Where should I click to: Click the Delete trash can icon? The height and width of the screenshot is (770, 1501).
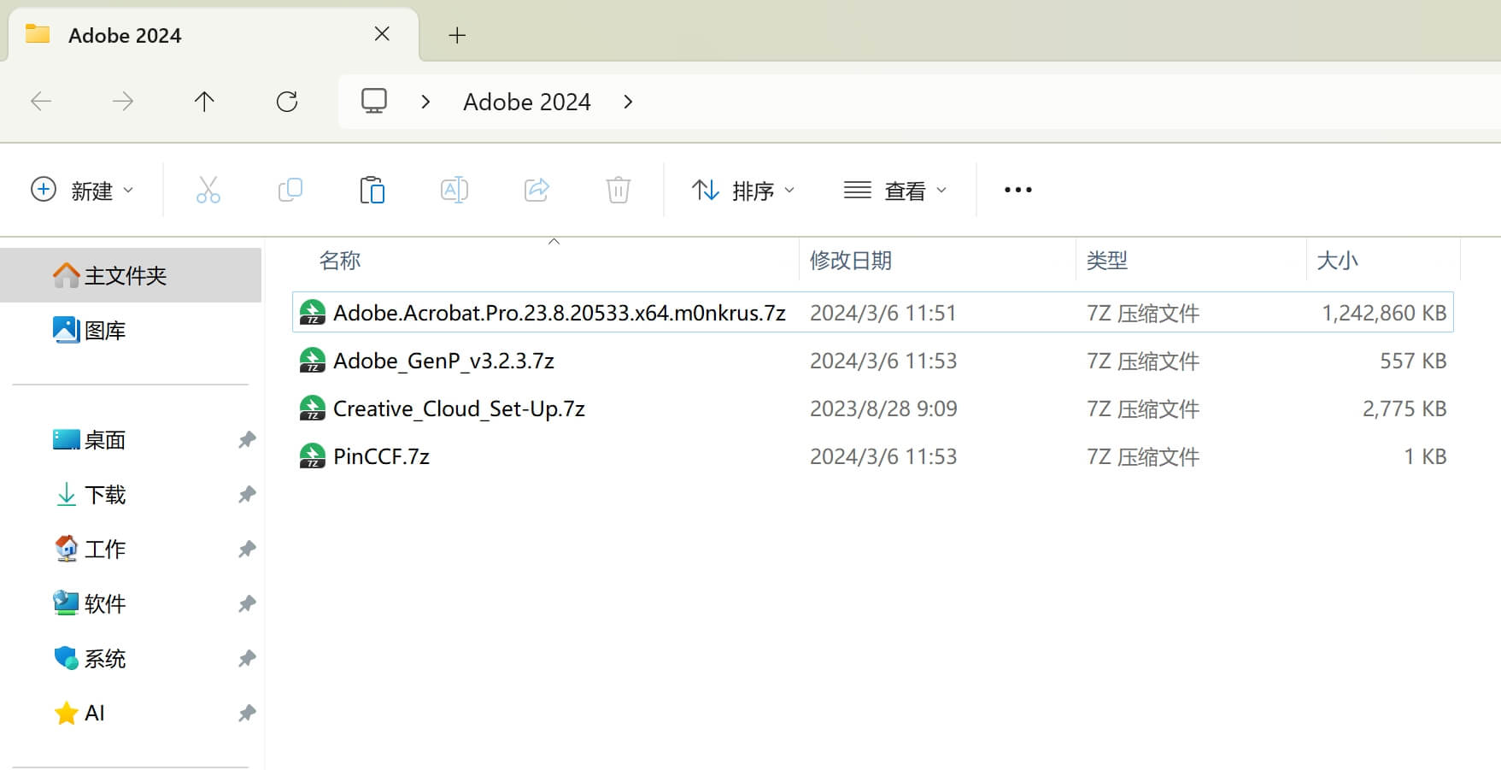coord(619,190)
